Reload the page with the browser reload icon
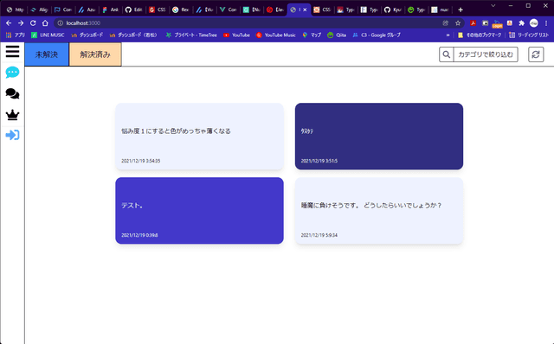The image size is (554, 344). coord(33,23)
